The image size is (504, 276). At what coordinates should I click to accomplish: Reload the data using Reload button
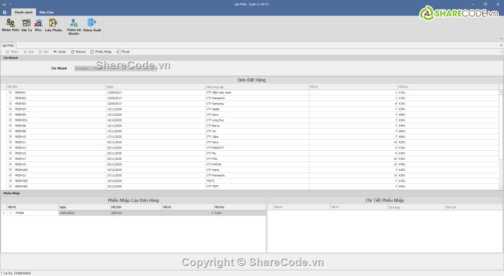click(78, 51)
